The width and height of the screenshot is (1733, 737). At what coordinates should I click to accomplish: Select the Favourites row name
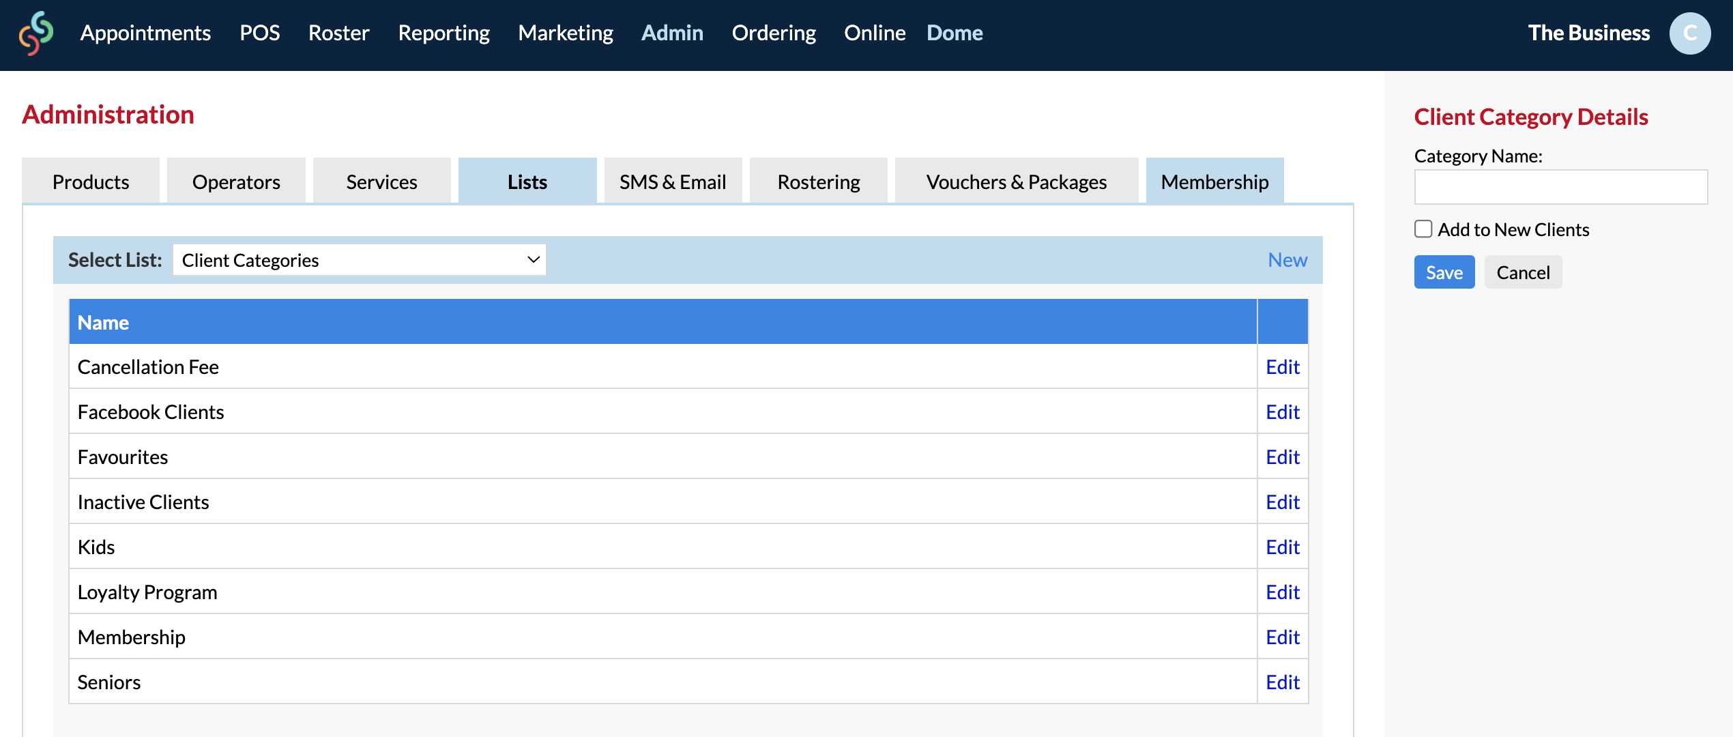123,457
